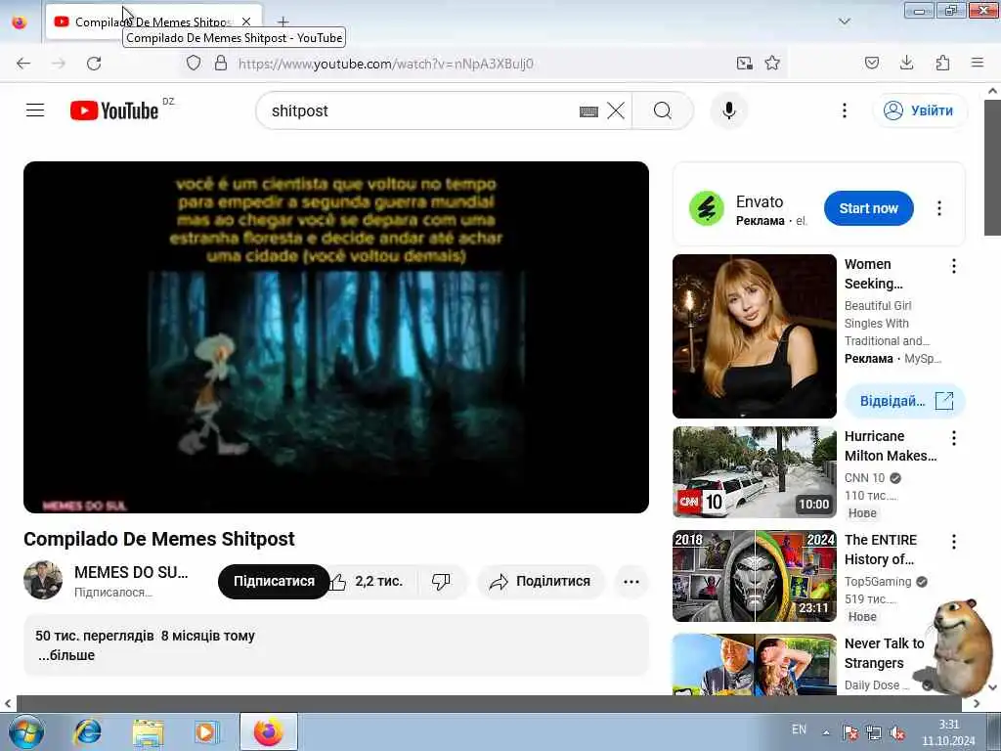
Task: Open a new tab with plus
Action: pos(283,22)
